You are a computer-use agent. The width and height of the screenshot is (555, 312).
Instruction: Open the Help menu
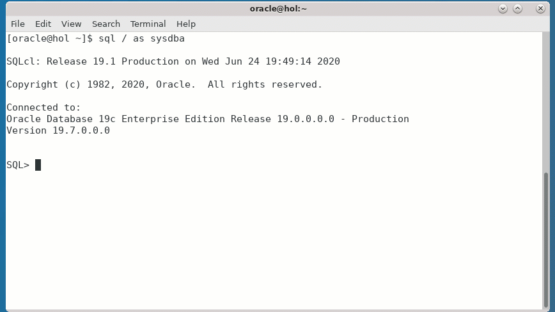tap(186, 24)
